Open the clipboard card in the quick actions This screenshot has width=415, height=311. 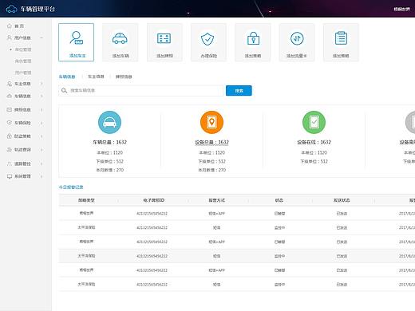coord(341,42)
